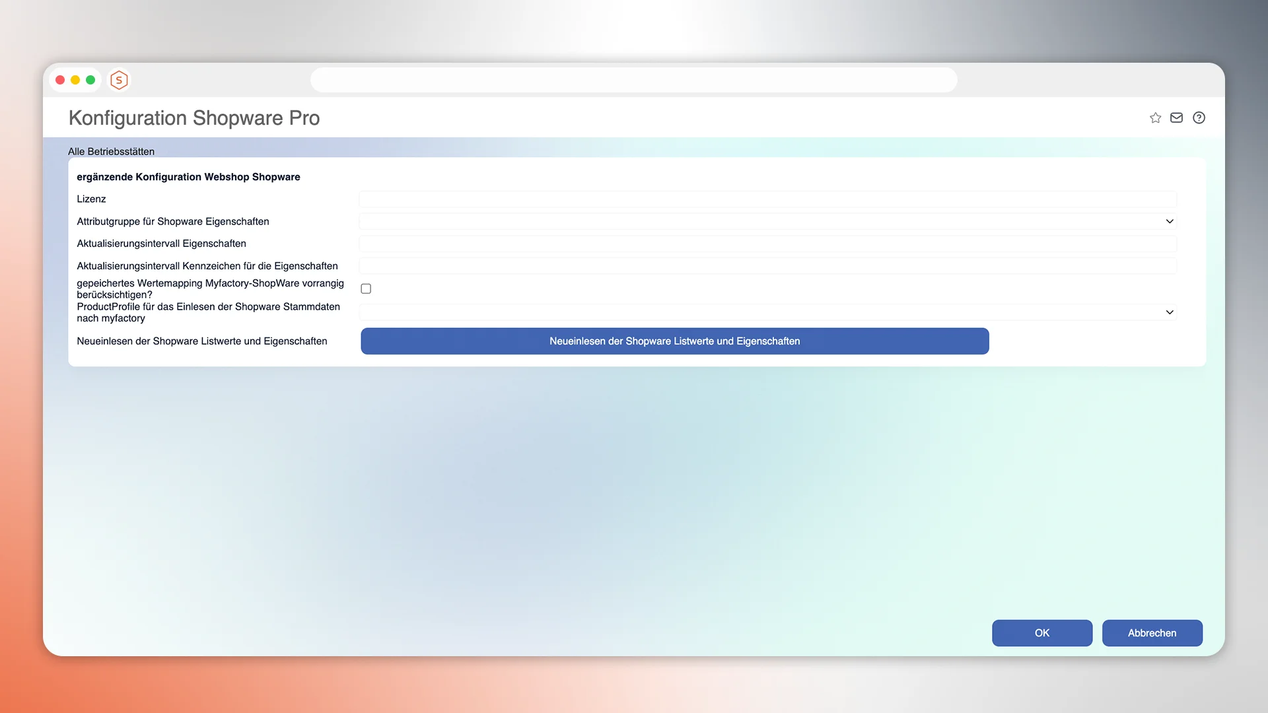1268x713 pixels.
Task: Click the Aktualisierungsintervall Kennzeichen input field
Action: [x=766, y=265]
